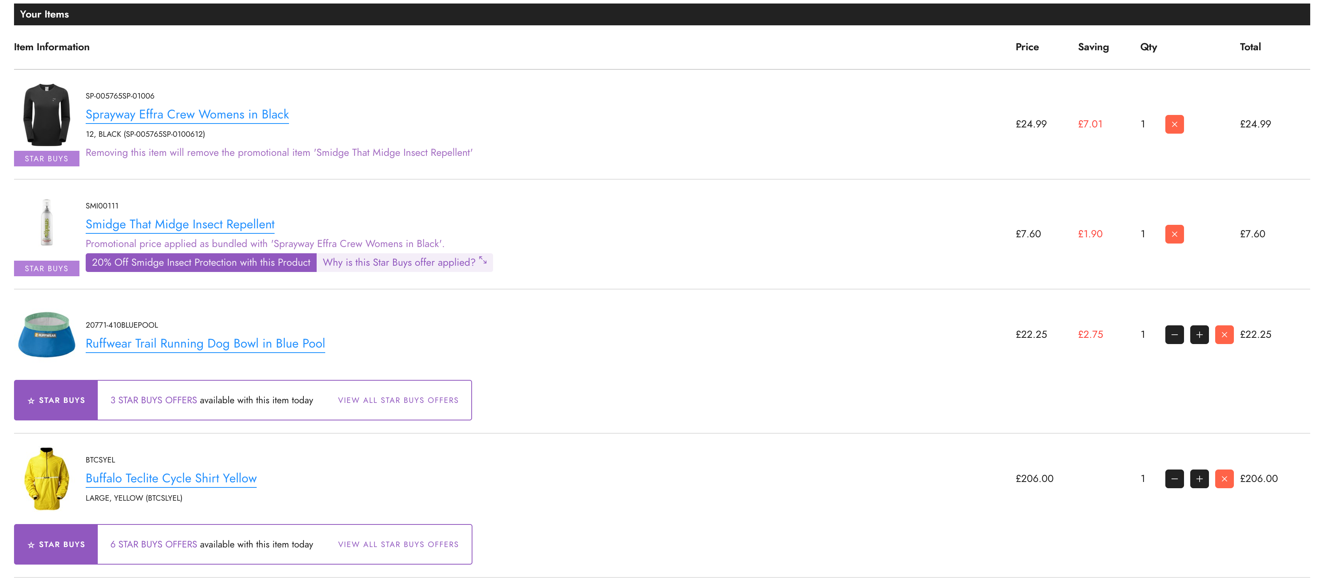The image size is (1318, 579).
Task: Click the £7.01 saving value
Action: pos(1090,124)
